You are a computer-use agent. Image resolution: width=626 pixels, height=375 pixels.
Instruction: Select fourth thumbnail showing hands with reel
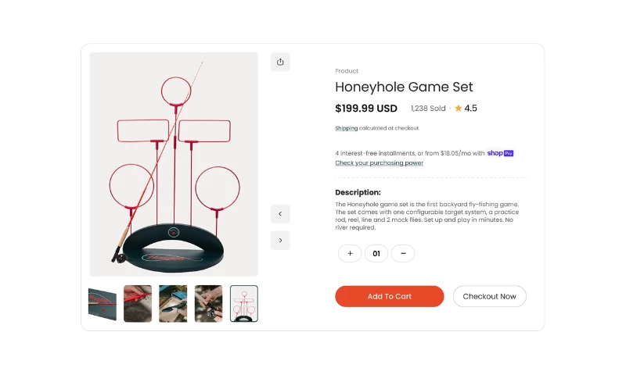pos(208,304)
